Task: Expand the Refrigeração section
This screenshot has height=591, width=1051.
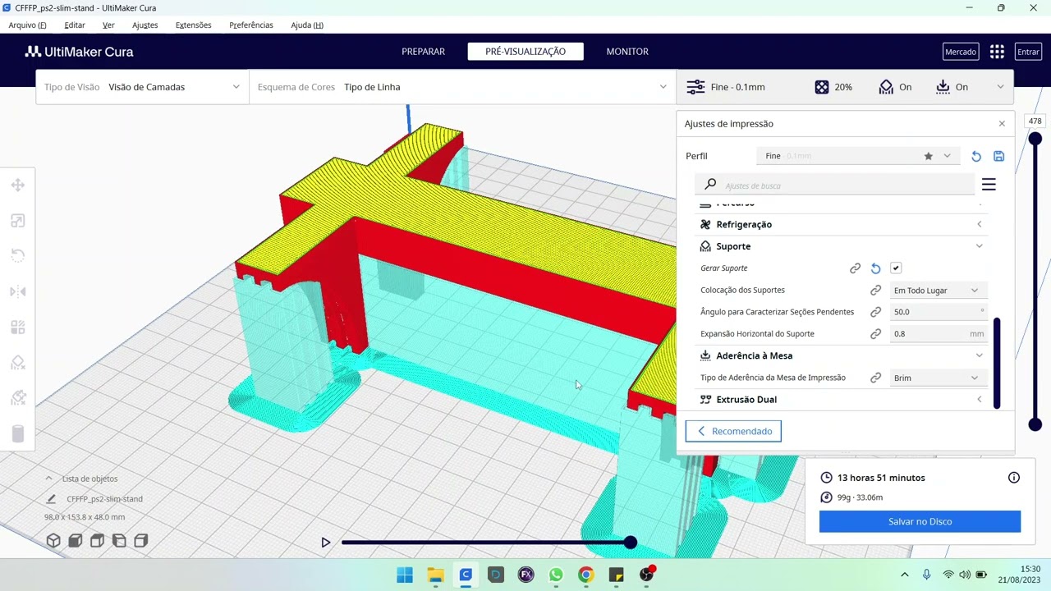Action: point(842,224)
